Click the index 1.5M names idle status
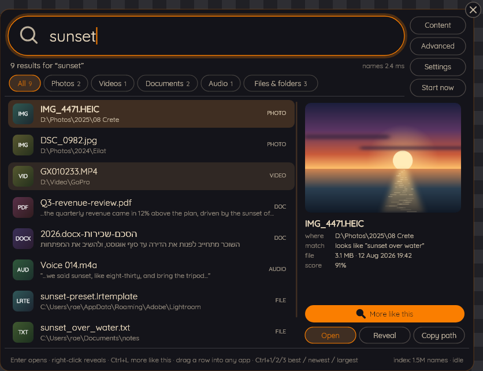Image resolution: width=483 pixels, height=371 pixels. [x=428, y=360]
